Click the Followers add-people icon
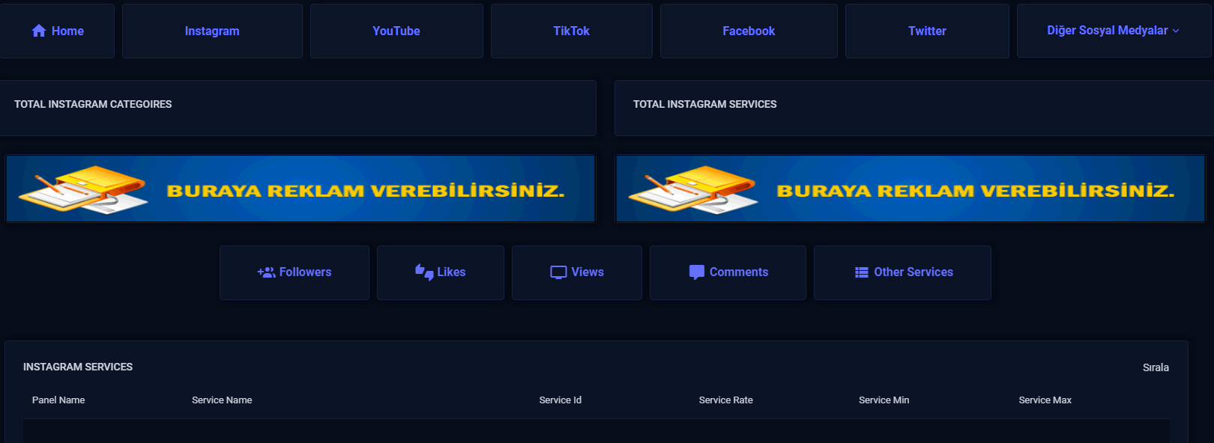This screenshot has height=443, width=1214. (266, 272)
